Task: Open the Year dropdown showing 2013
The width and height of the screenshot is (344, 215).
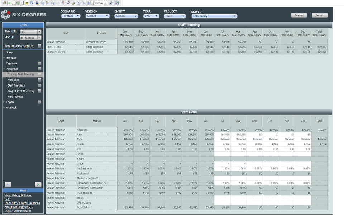Action: coord(151,16)
